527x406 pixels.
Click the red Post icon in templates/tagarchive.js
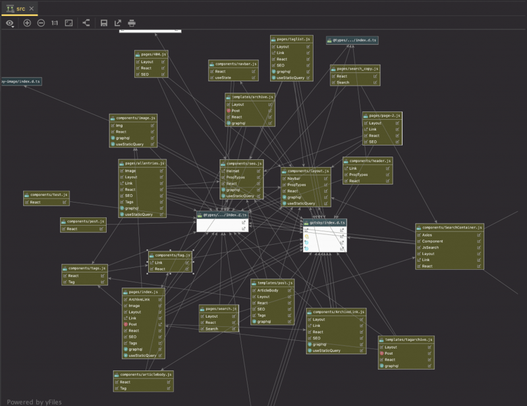(x=381, y=353)
